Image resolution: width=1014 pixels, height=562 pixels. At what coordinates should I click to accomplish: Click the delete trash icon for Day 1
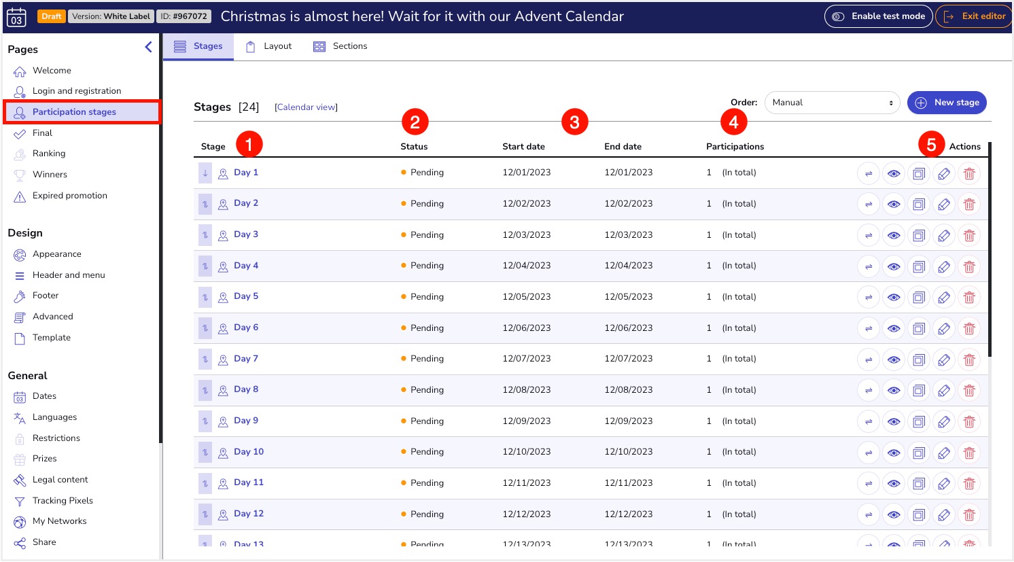pyautogui.click(x=969, y=173)
